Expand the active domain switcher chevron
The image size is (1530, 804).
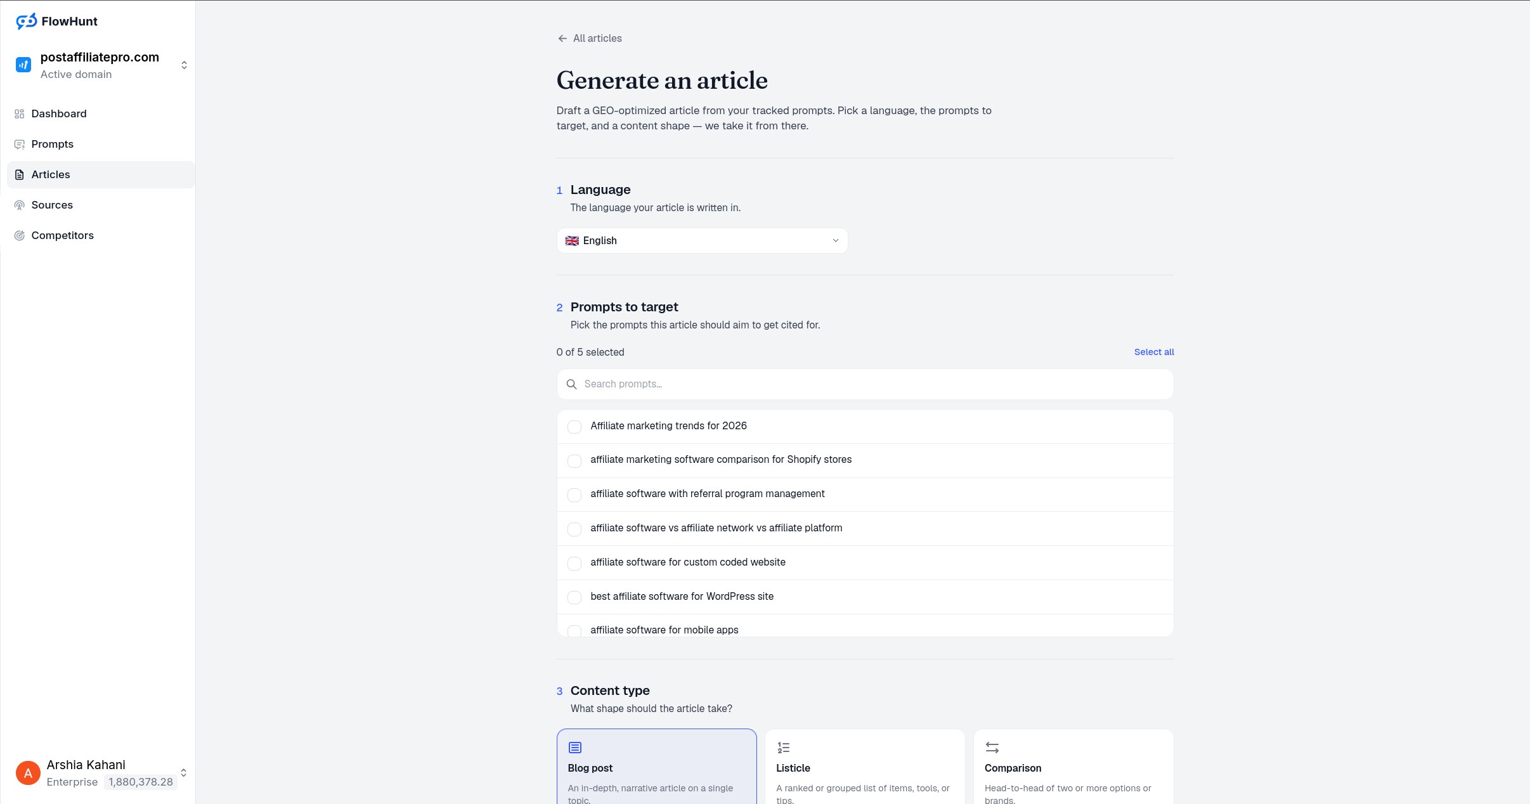(184, 65)
